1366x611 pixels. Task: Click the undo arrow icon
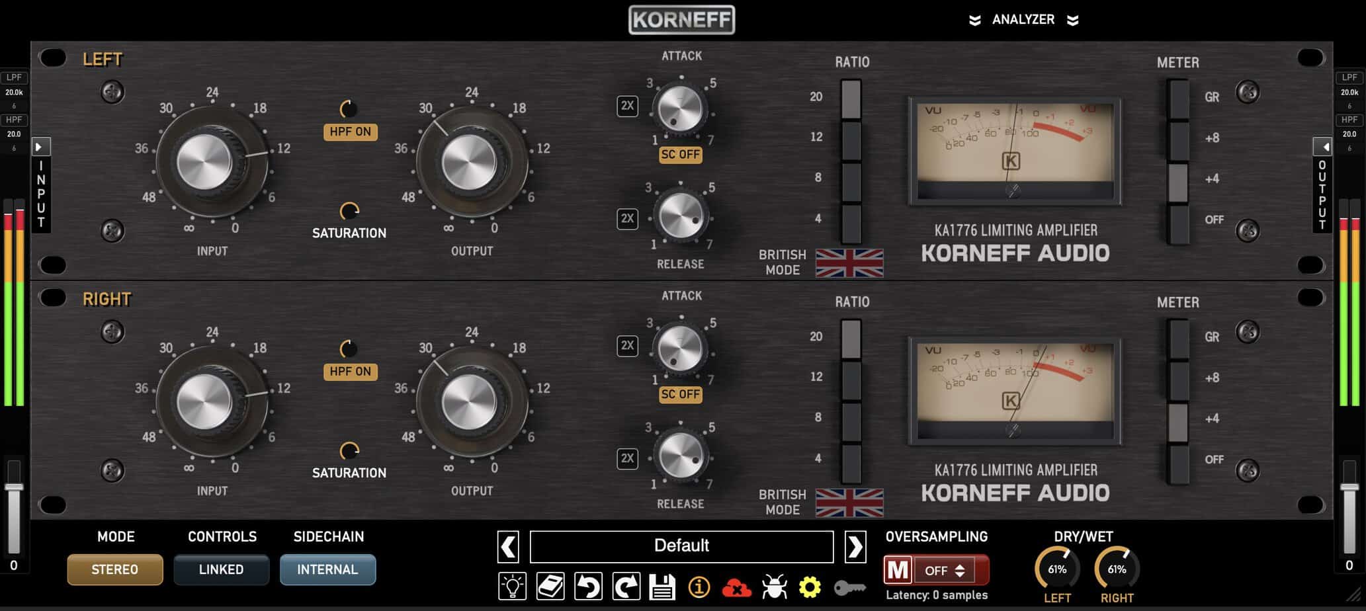point(588,586)
